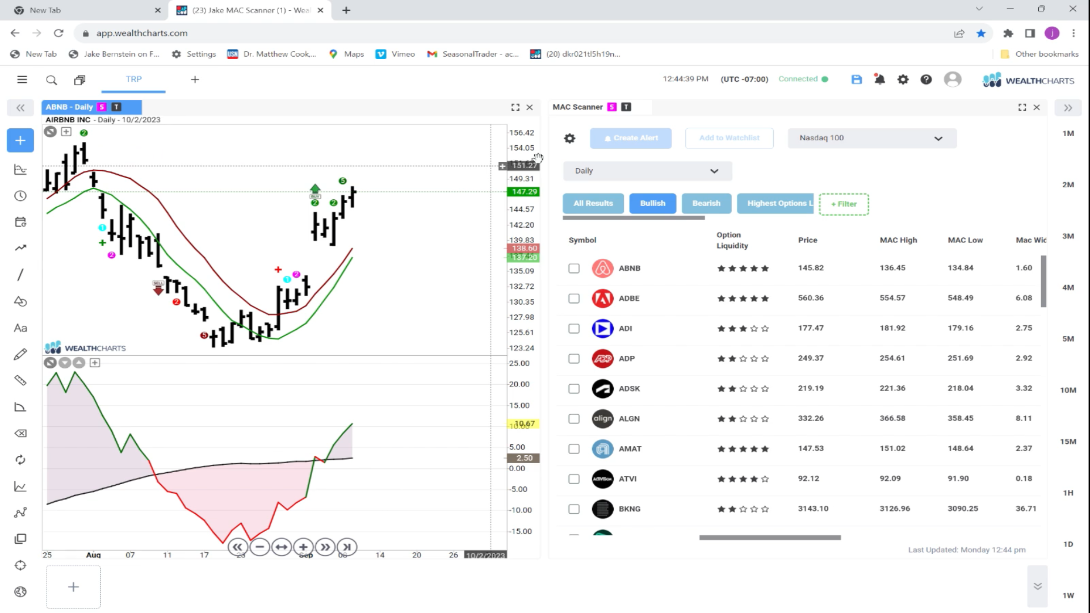The height and width of the screenshot is (613, 1090).
Task: Open the Daily timeframe dropdown
Action: coord(647,171)
